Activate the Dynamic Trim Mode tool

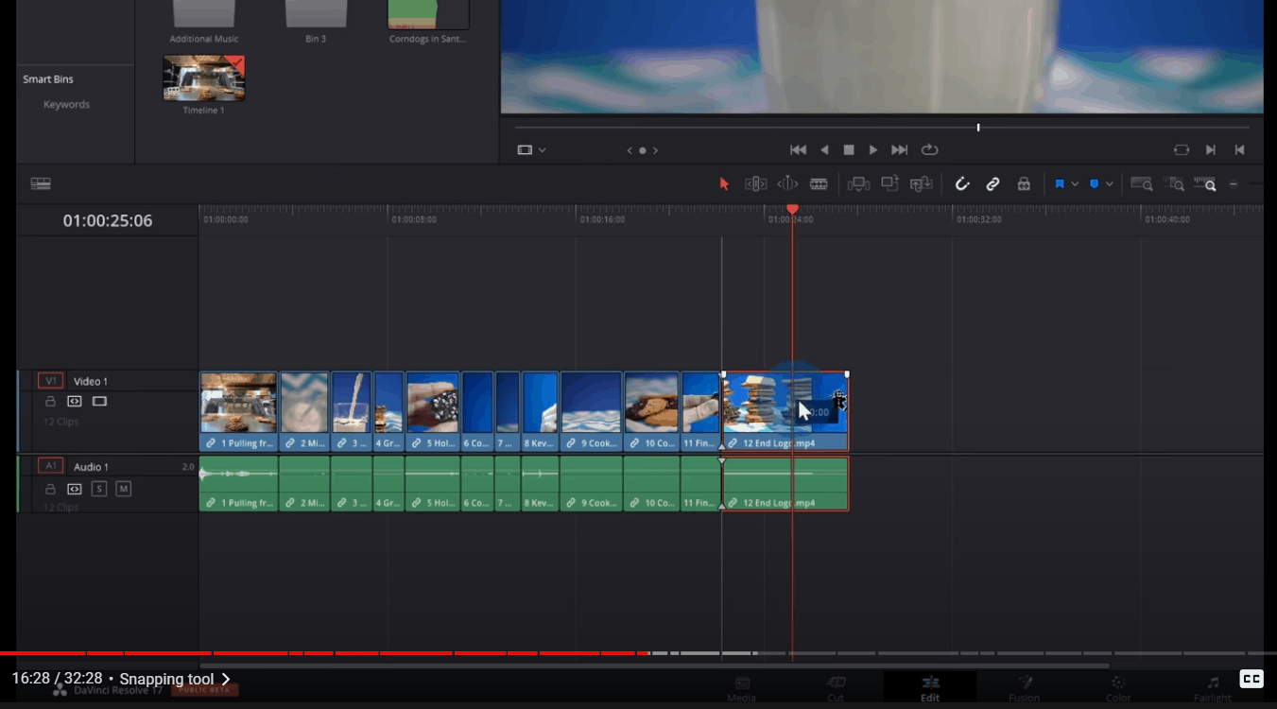(787, 184)
